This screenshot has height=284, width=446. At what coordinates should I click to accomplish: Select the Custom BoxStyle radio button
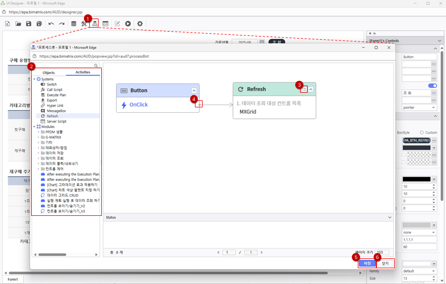tap(422, 132)
